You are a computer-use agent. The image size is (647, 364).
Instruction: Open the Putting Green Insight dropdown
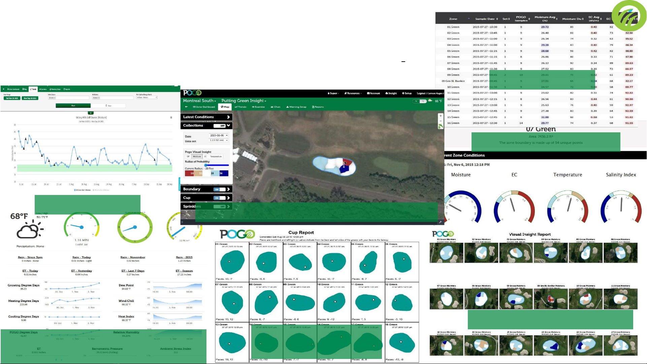point(244,101)
